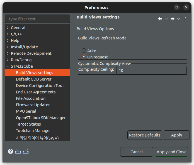Image resolution: width=194 pixels, height=165 pixels.
Task: Expand the C/C++ preferences category
Action: [8, 34]
